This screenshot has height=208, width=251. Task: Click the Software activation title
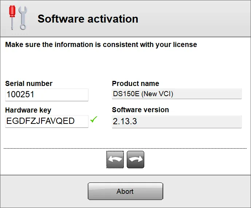pos(88,19)
